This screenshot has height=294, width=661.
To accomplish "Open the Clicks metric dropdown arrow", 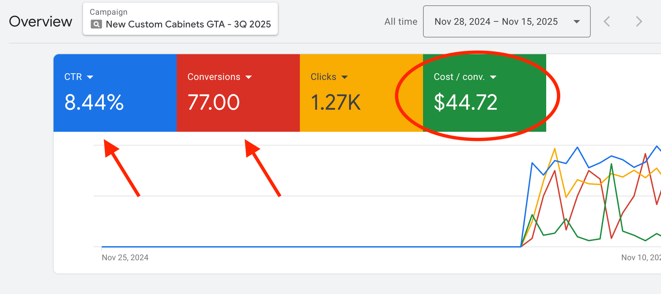I will (x=345, y=77).
